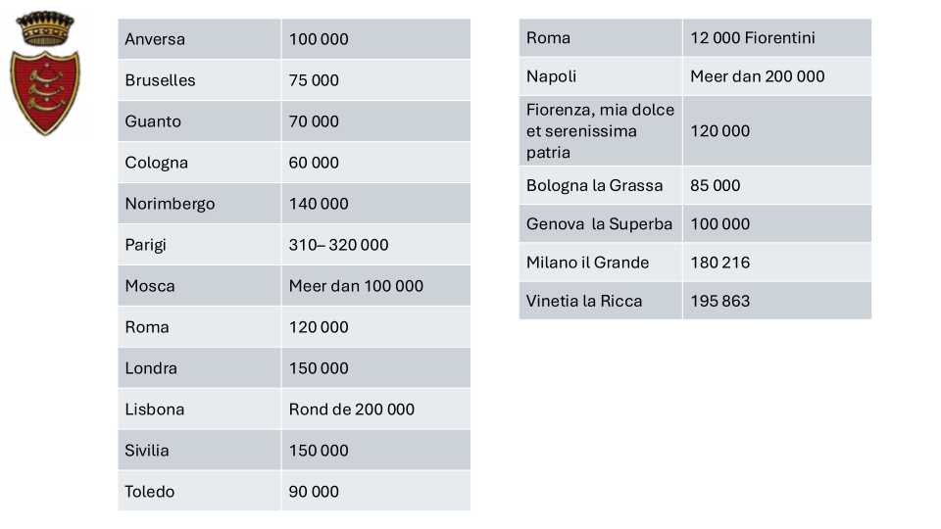
Task: Select the Mosca city cell
Action: click(199, 286)
